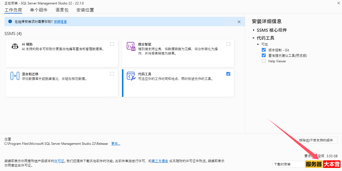Uncheck 版本控制 - Git component
342x171 pixels.
point(264,50)
